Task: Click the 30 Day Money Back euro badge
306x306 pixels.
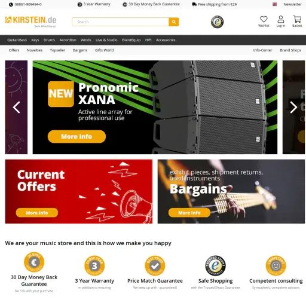Action: click(x=34, y=262)
